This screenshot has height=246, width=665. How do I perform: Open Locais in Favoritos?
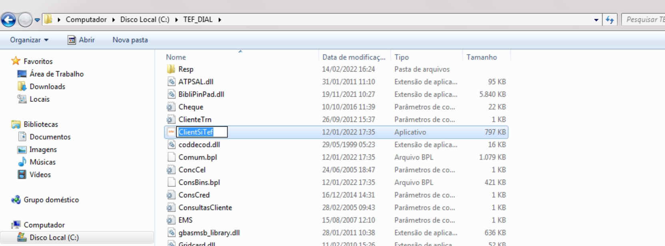(40, 99)
